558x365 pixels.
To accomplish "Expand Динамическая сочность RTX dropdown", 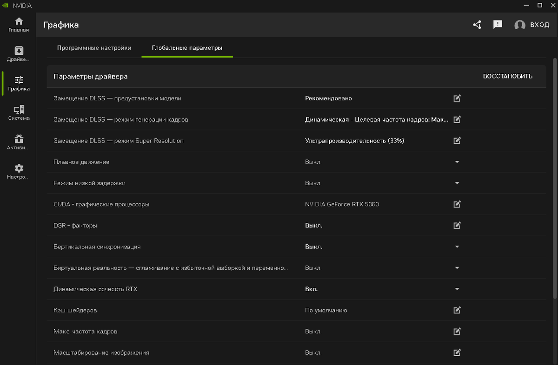I will tap(457, 289).
